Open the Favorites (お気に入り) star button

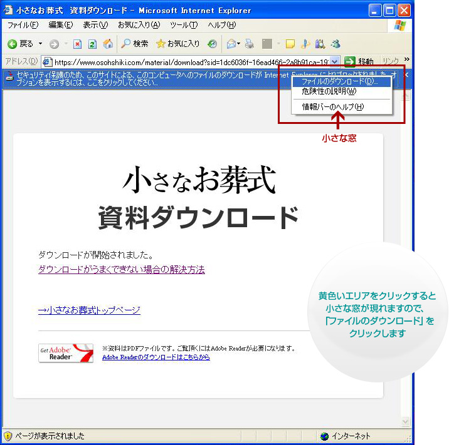click(x=177, y=44)
